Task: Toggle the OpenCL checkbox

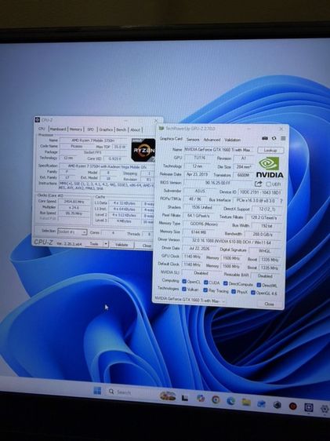Action: point(184,281)
